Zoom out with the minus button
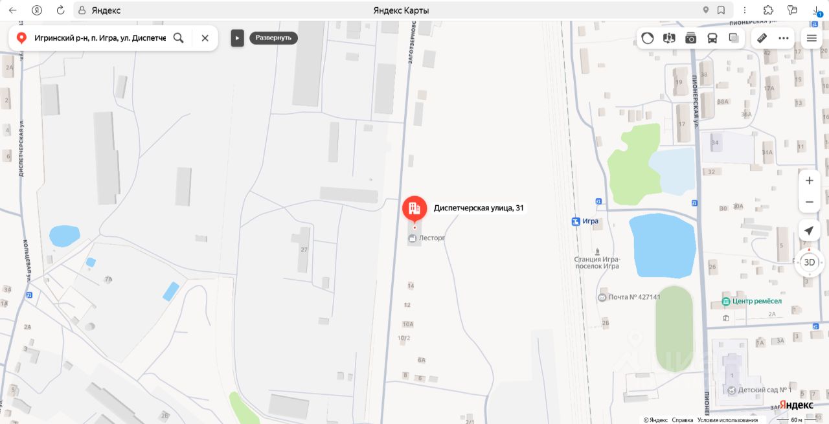Screen dimensions: 829x424 pyautogui.click(x=810, y=202)
